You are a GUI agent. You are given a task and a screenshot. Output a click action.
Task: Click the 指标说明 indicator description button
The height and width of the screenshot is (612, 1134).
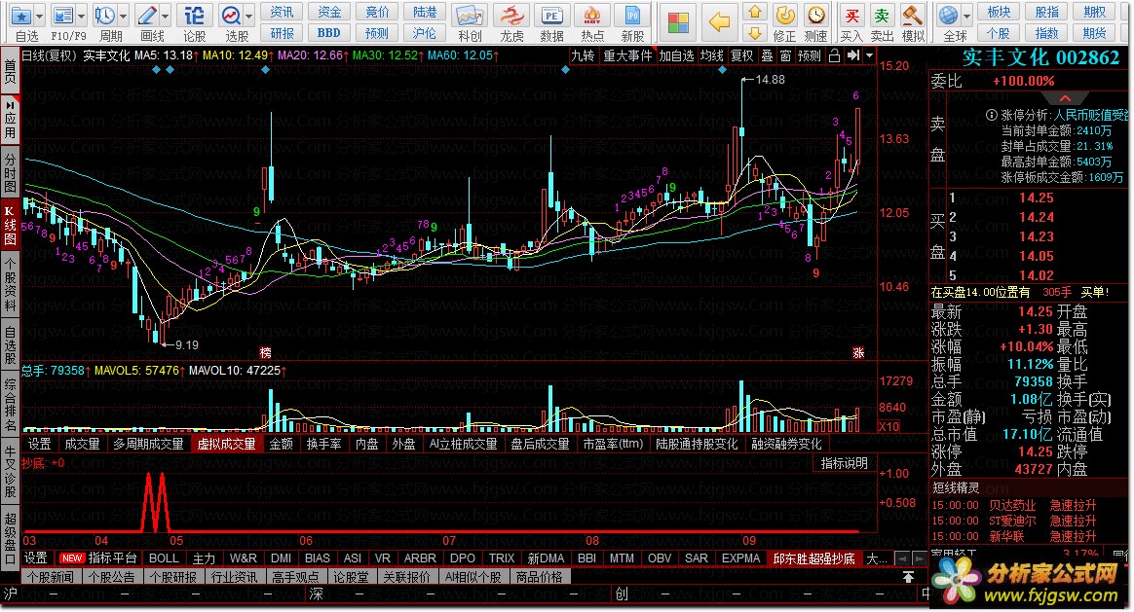click(845, 463)
